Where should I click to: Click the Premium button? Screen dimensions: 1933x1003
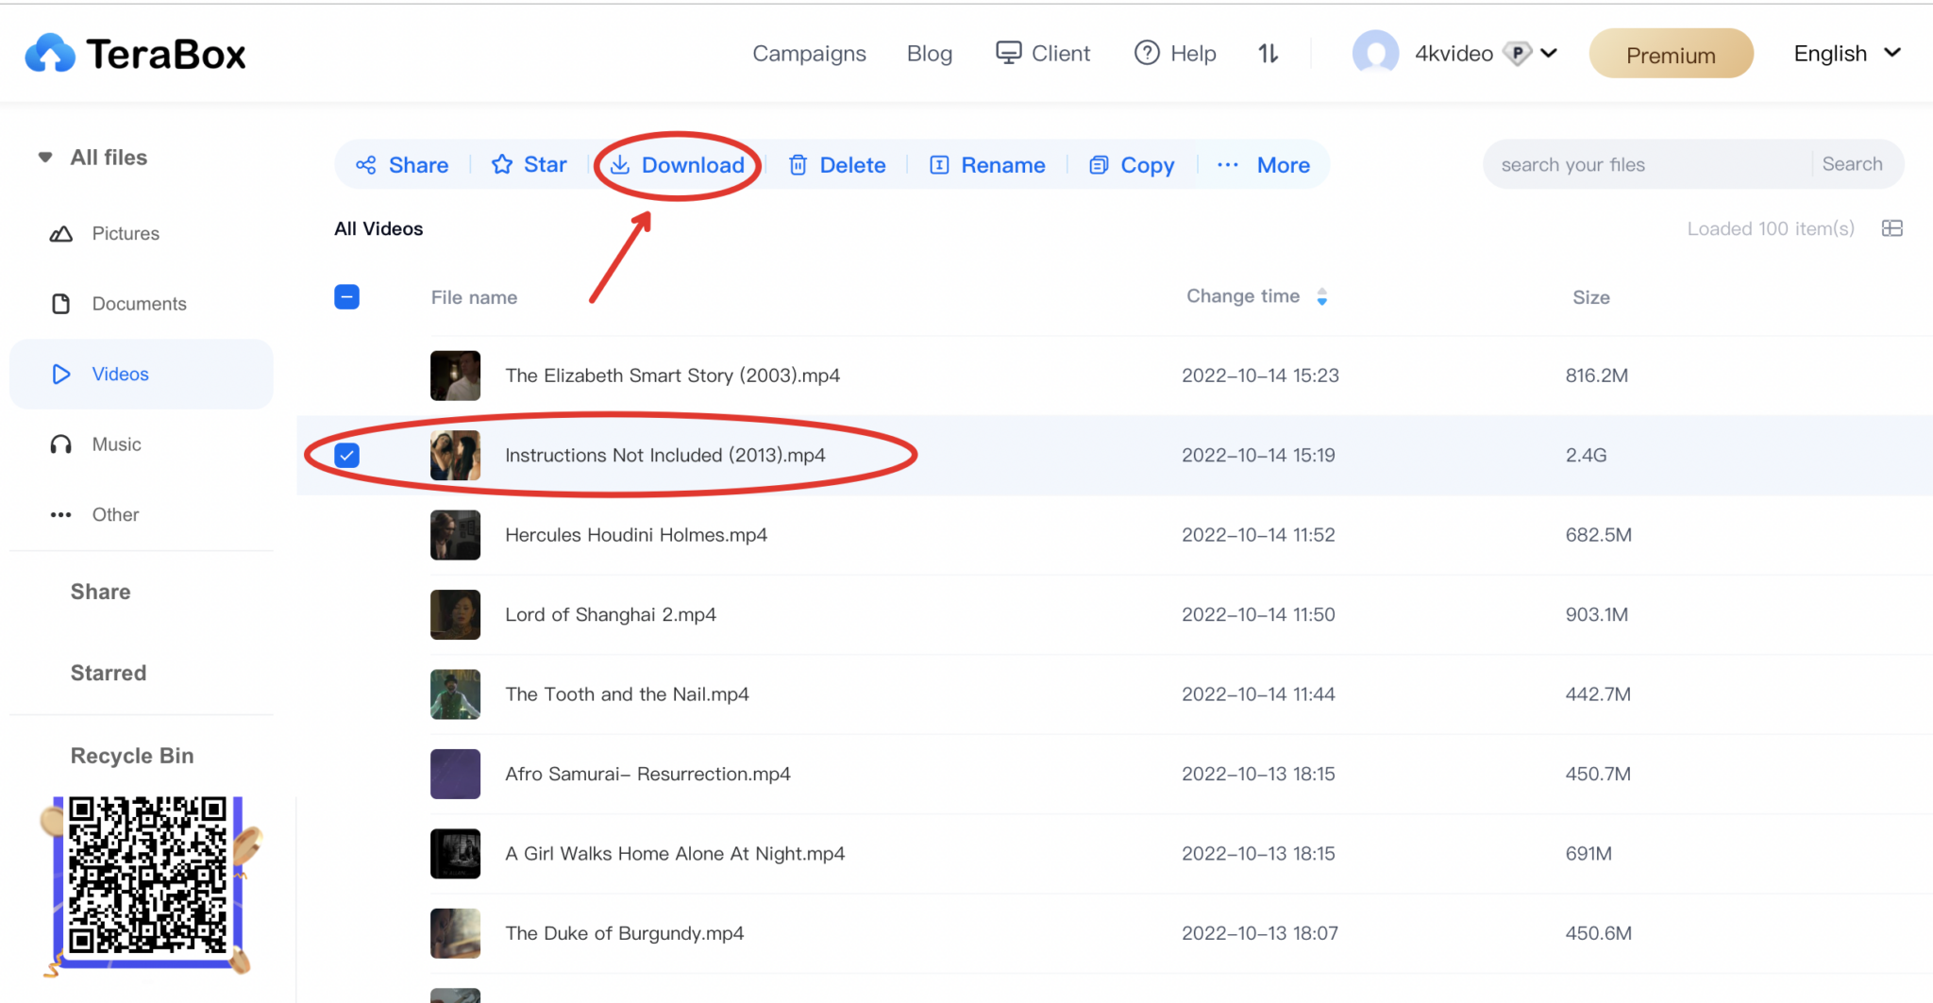[1671, 55]
